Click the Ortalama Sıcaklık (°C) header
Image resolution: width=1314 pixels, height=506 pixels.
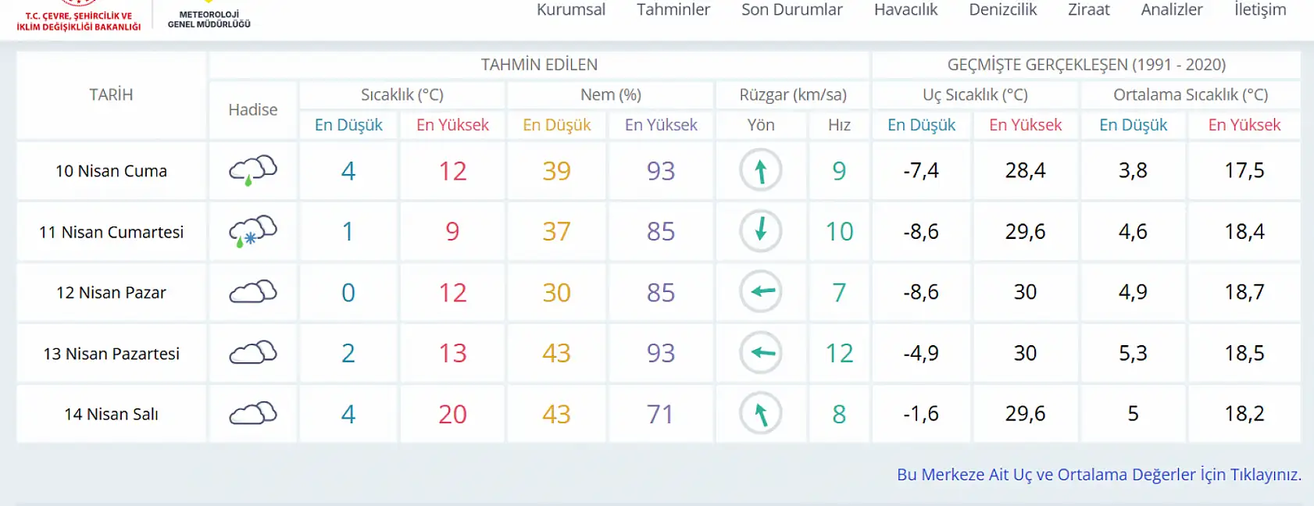point(1191,95)
